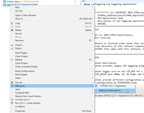Select the Copy menu entry text
This screenshot has height=113, width=144.
click(x=18, y=23)
